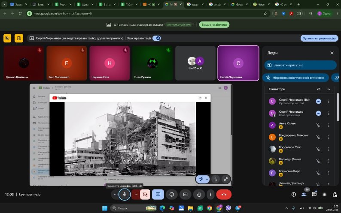Switch to the 40 ро... browser tab

coord(282,4)
